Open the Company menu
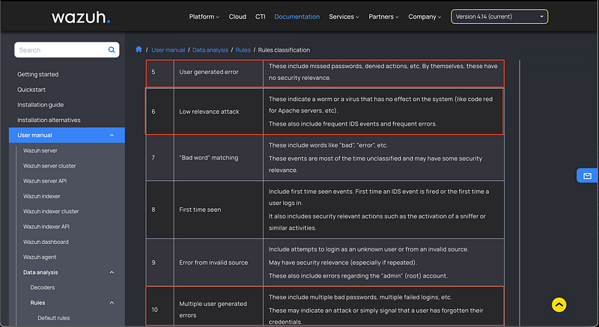The image size is (599, 327). point(425,16)
